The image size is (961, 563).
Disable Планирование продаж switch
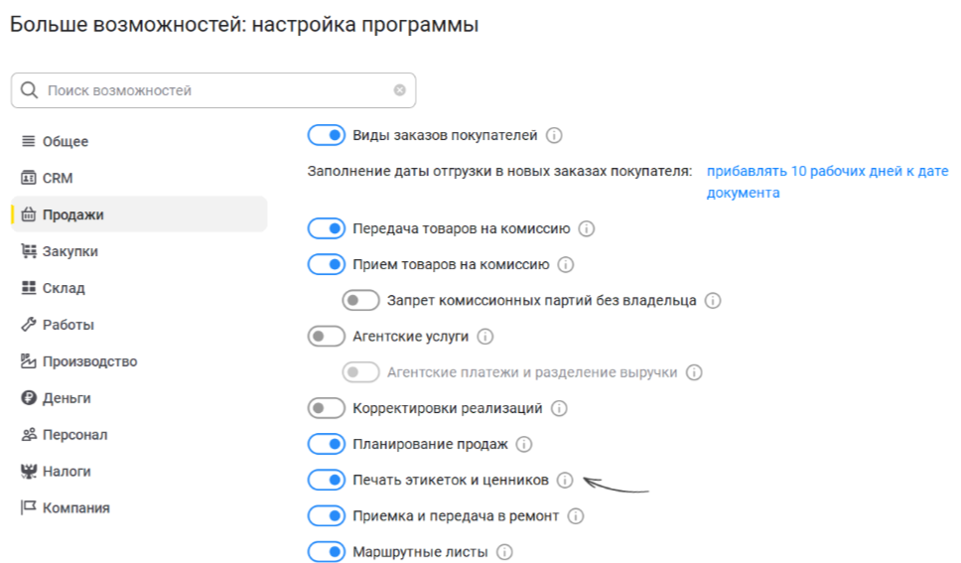327,444
